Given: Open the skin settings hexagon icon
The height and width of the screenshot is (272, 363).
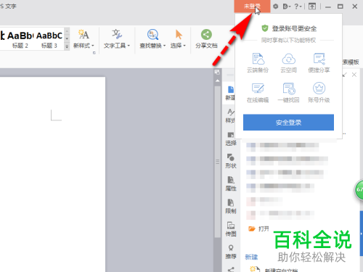Looking at the screenshot, I should [275, 7].
